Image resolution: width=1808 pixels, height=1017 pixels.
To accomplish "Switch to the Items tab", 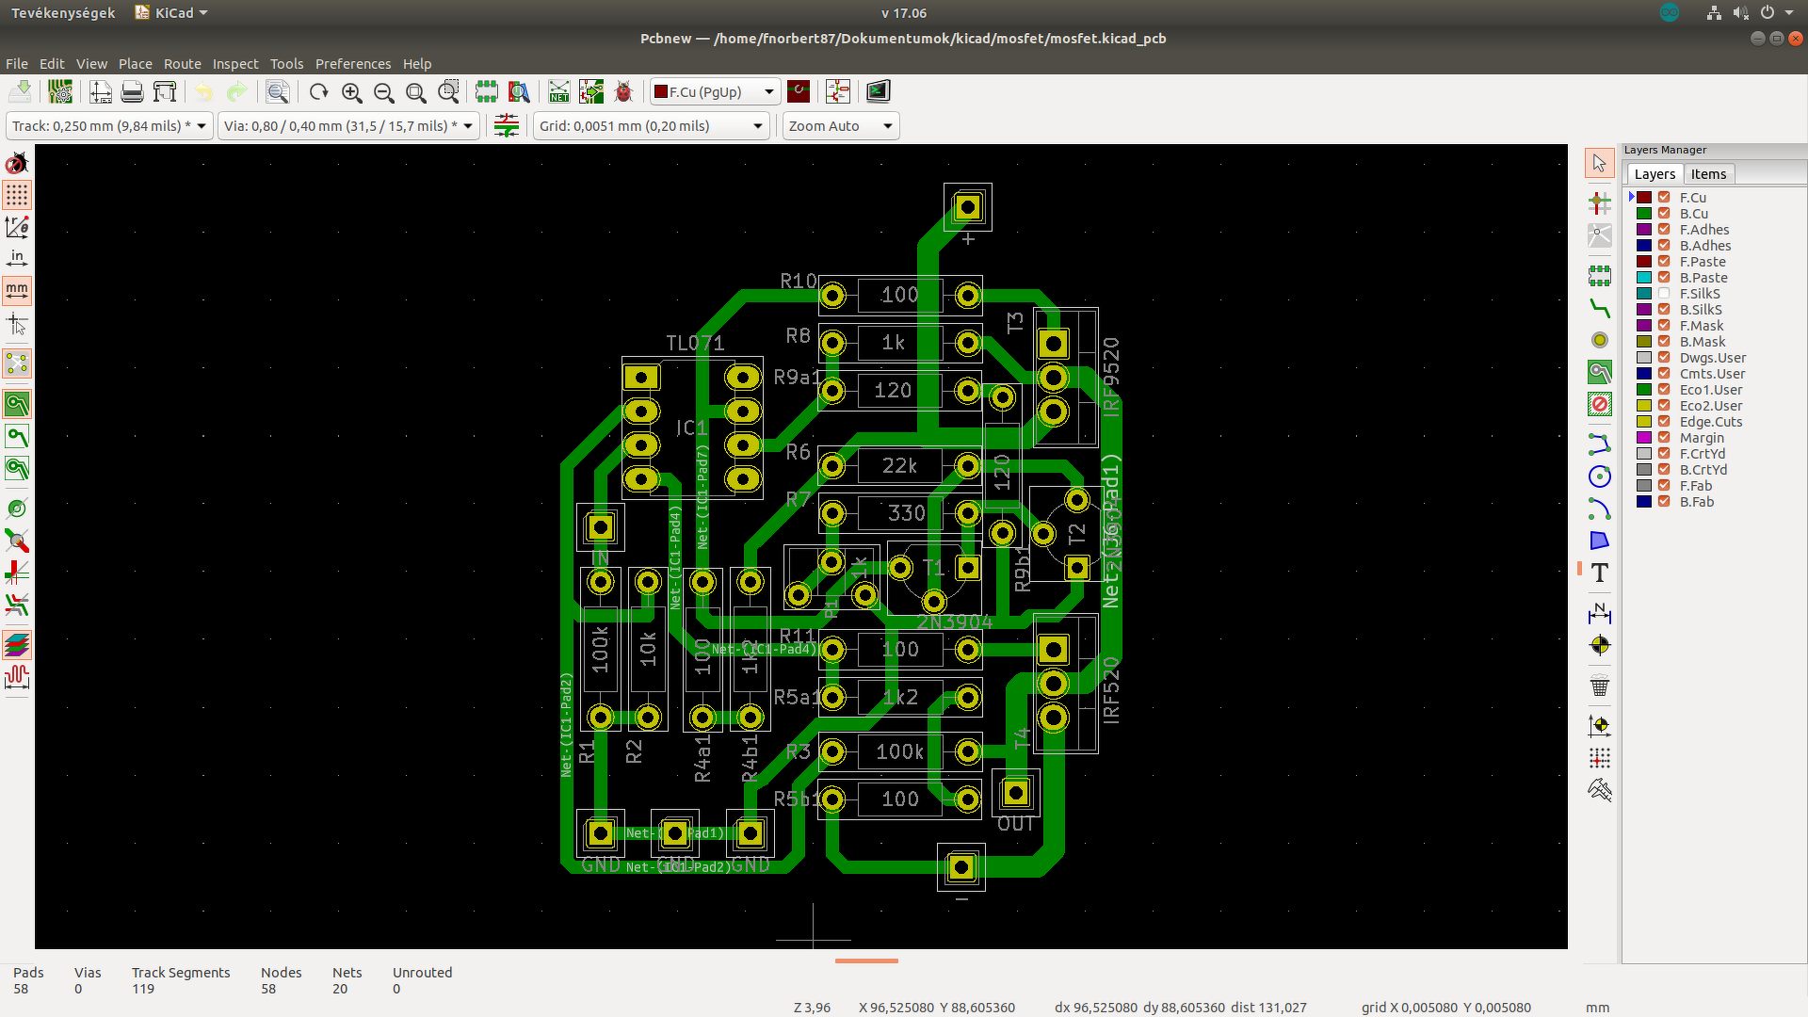I will pos(1707,174).
